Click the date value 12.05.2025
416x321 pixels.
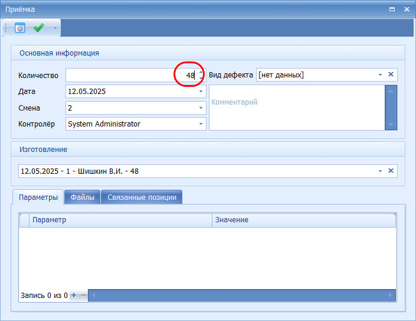coord(87,92)
